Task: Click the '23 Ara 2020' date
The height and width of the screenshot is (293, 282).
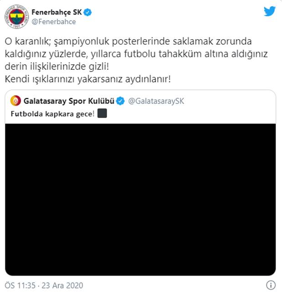Action: 62,285
